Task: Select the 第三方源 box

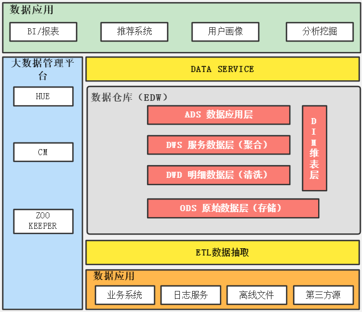Action: click(323, 295)
